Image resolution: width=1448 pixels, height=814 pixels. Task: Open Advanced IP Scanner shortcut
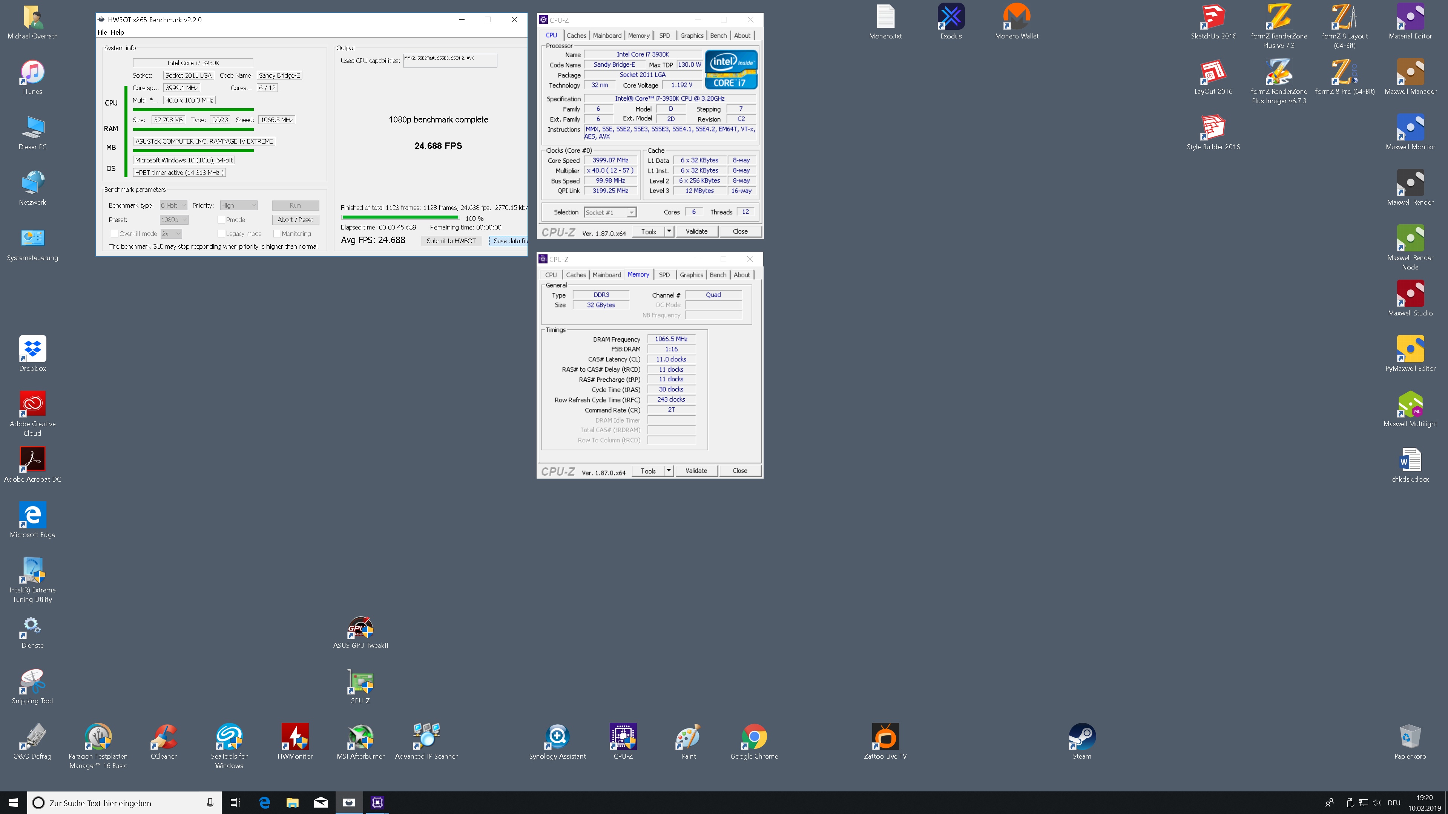click(x=426, y=742)
